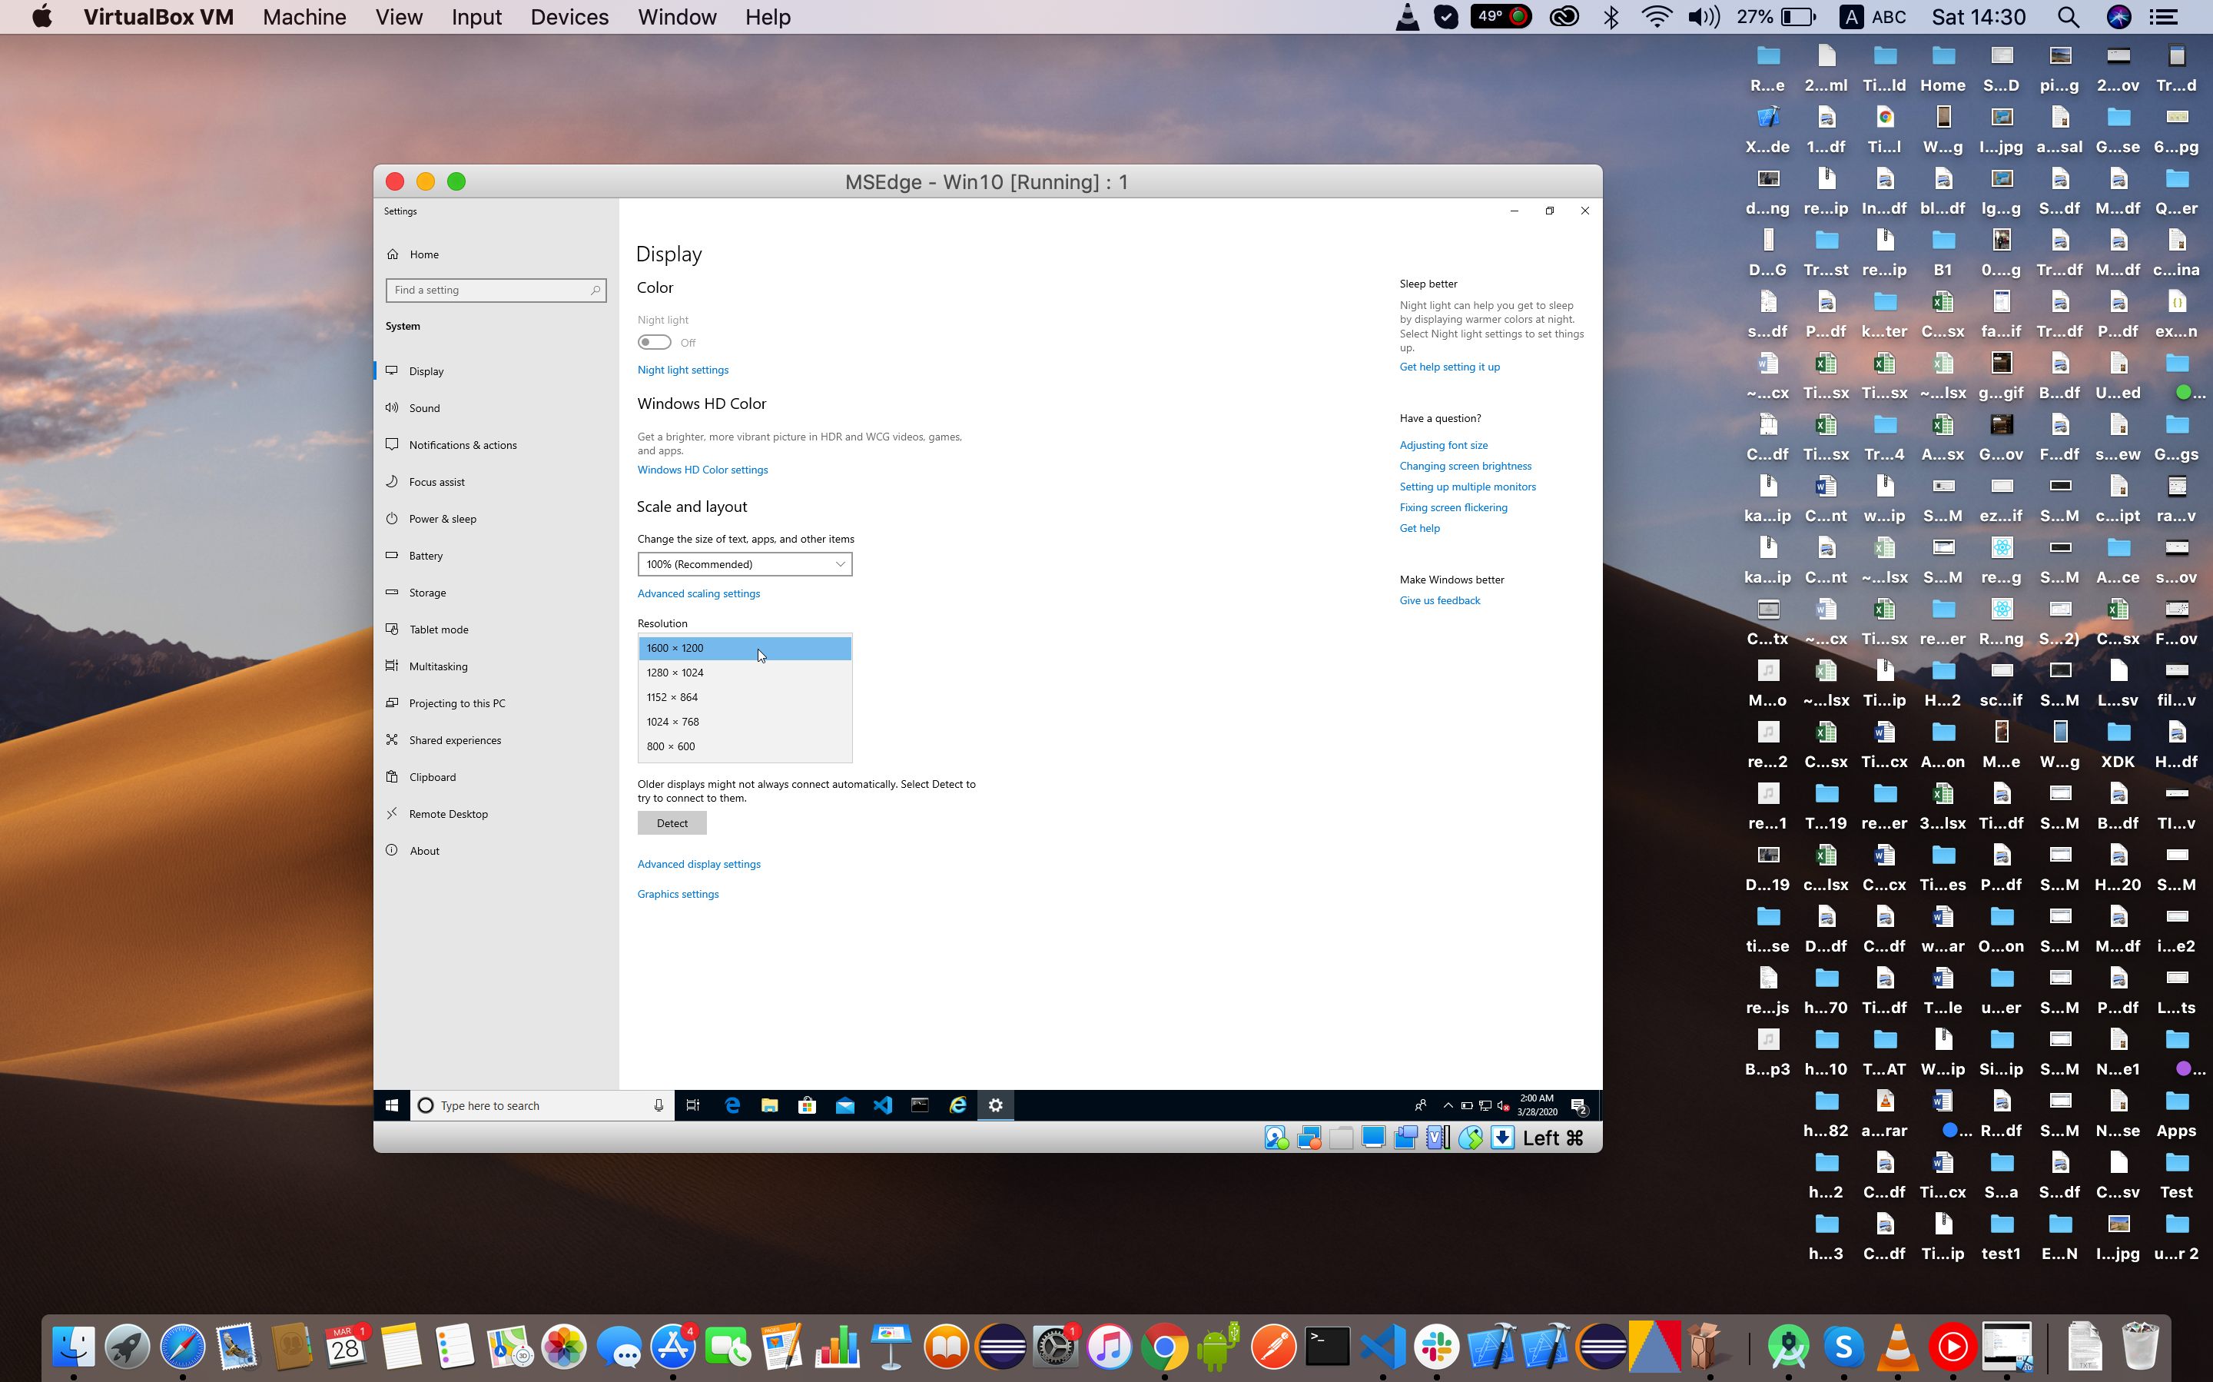Open Shared experiences settings
Viewport: 2213px width, 1382px height.
495,739
